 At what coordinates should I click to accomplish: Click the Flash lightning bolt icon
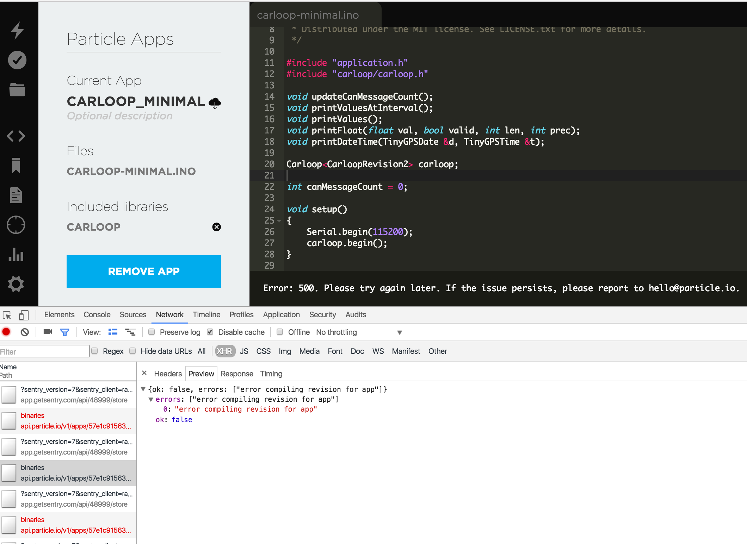(17, 30)
